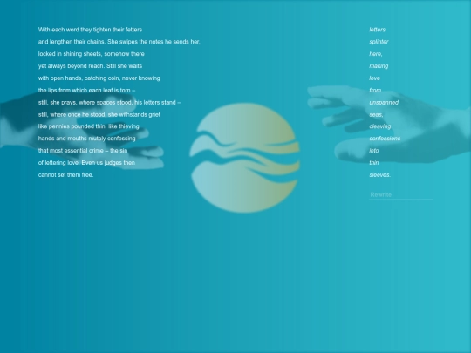Click 'yet always beyond reach. Still she waits'
This screenshot has height=353, width=471.
tap(90, 66)
